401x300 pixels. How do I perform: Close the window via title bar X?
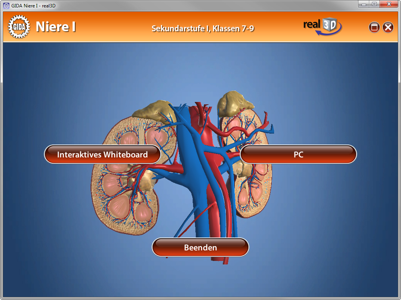tap(389, 4)
